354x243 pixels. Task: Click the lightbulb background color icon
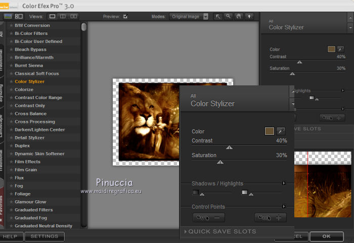(x=249, y=16)
